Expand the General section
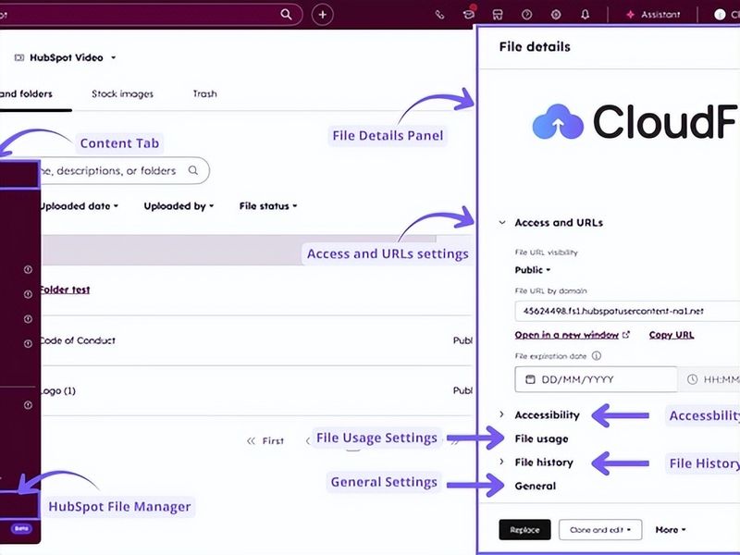 [536, 487]
